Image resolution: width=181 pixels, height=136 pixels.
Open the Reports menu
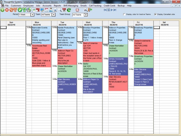click(x=57, y=6)
